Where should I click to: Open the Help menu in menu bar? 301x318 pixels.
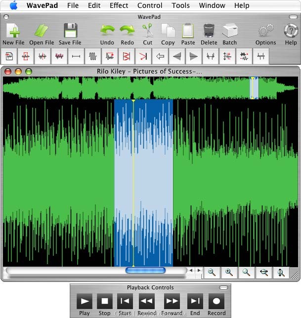click(242, 5)
